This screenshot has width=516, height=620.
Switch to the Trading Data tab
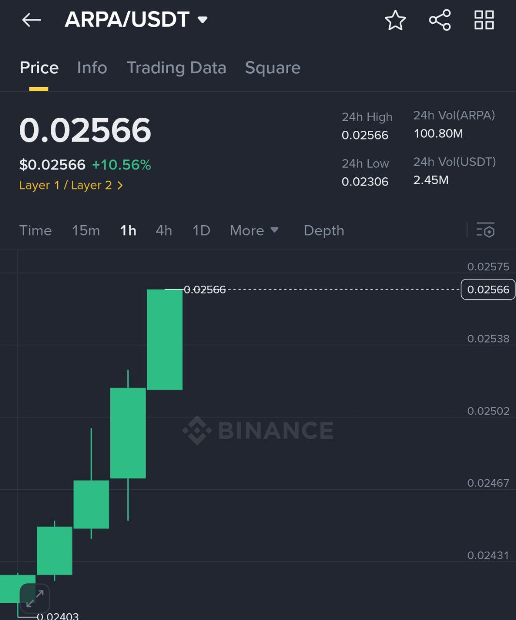(x=177, y=68)
